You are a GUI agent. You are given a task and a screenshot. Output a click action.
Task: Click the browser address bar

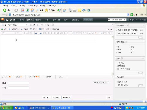point(68,15)
